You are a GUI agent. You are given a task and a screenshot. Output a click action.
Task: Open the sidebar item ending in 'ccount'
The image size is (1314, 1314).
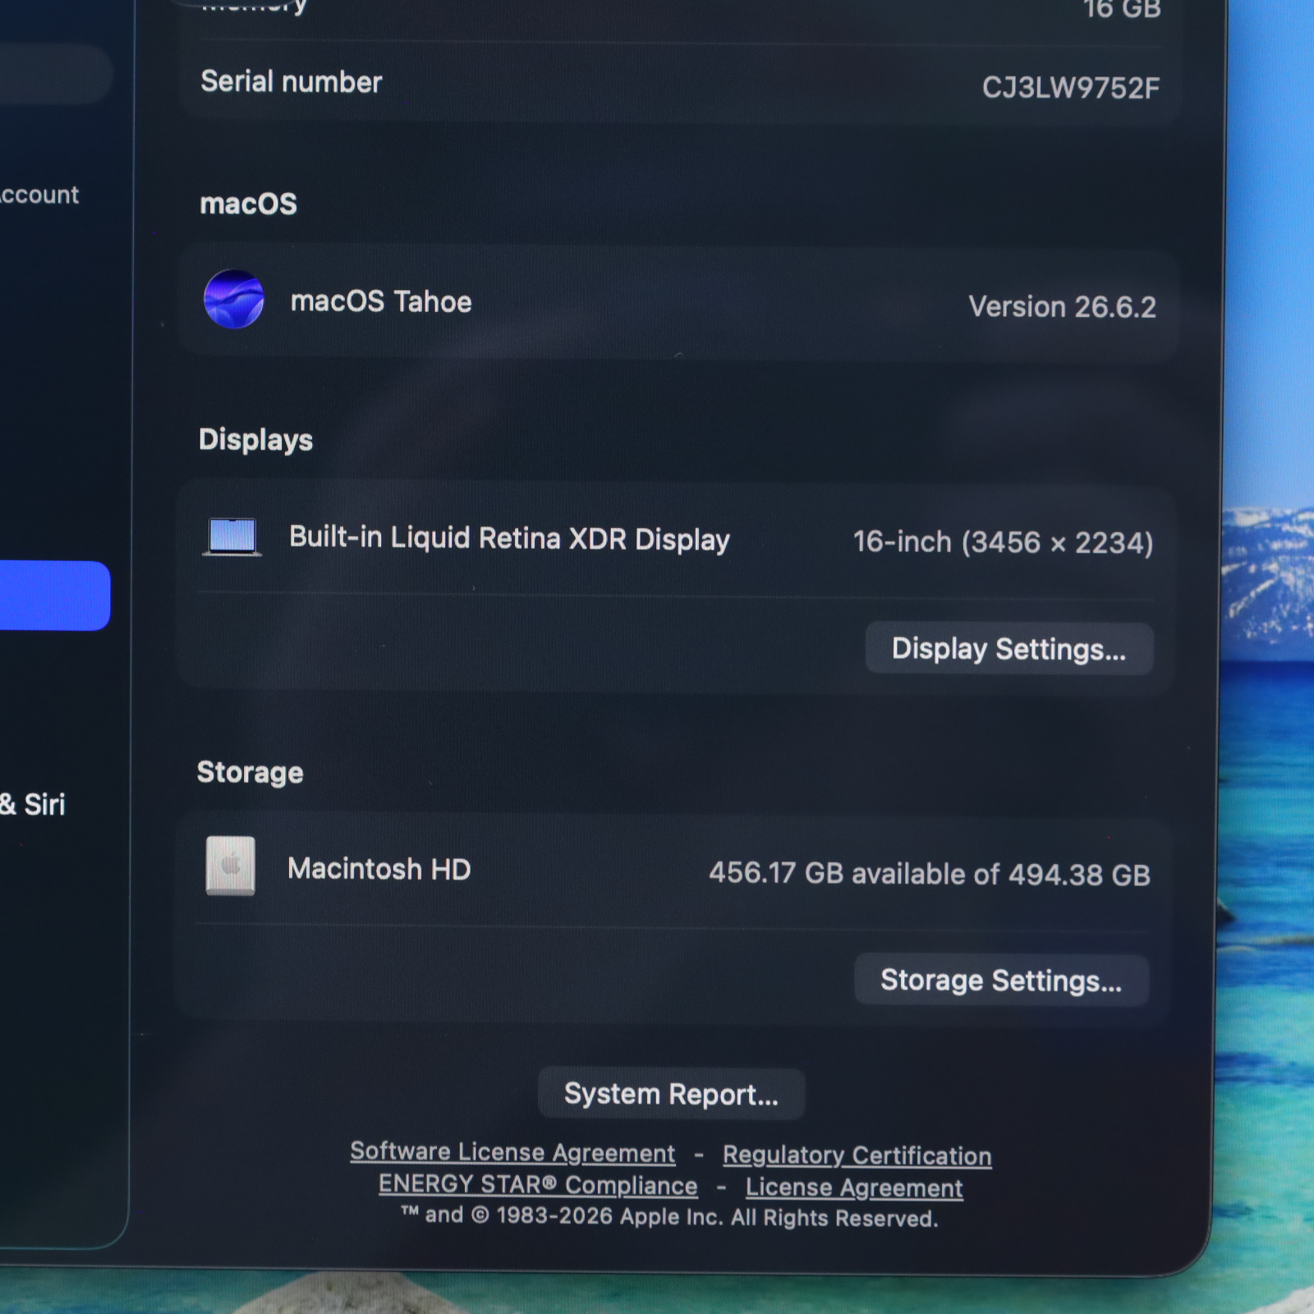click(x=39, y=195)
